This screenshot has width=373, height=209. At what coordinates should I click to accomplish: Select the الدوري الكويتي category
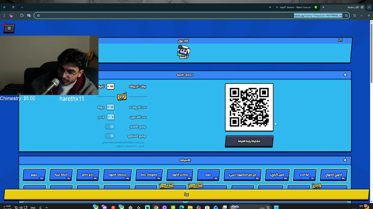point(334,175)
